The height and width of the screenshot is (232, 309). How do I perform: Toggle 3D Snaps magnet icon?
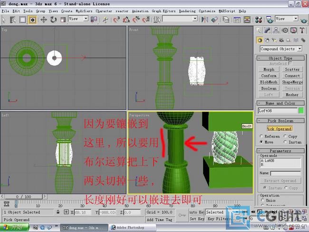tap(116, 19)
